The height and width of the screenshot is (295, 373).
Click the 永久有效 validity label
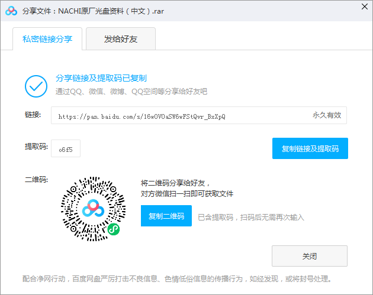coord(327,116)
